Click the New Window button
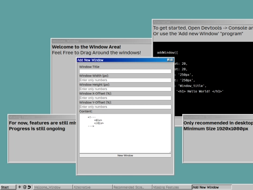Viewport: 253px width, 190px height. point(125,155)
